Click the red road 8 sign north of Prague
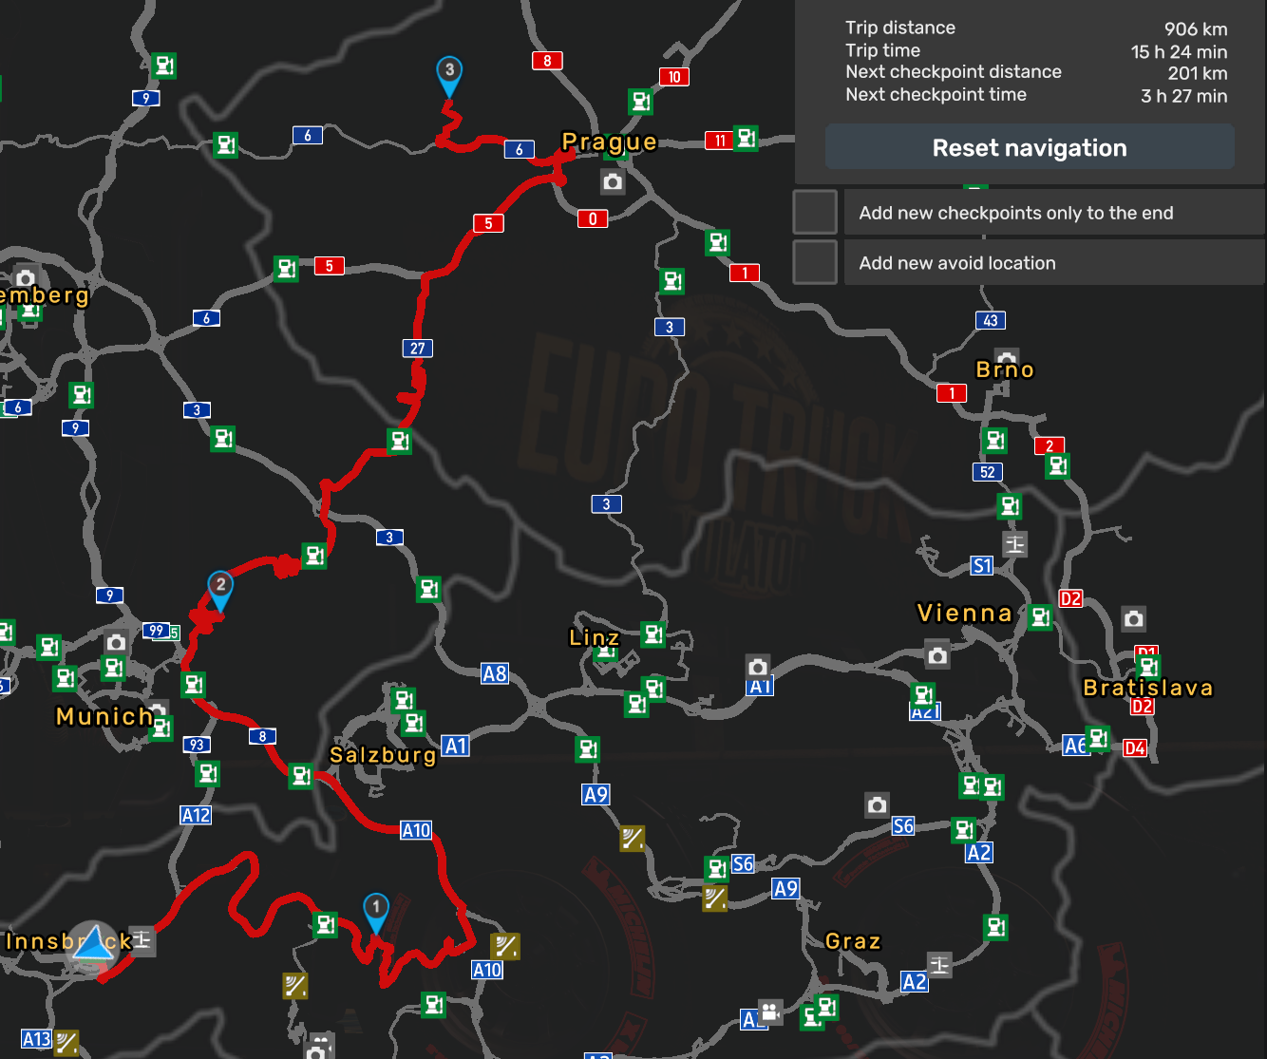 [x=547, y=61]
